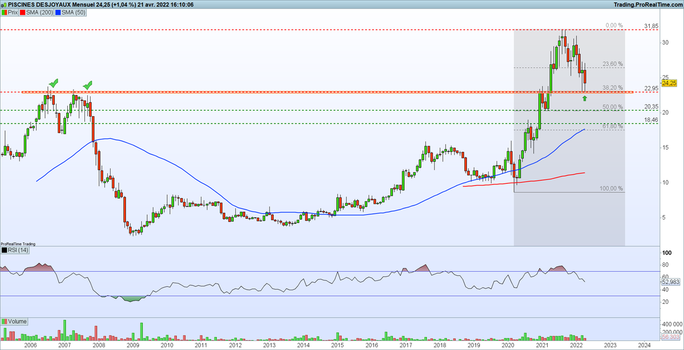Click the 30 price scale value
684x350 pixels.
(x=665, y=43)
